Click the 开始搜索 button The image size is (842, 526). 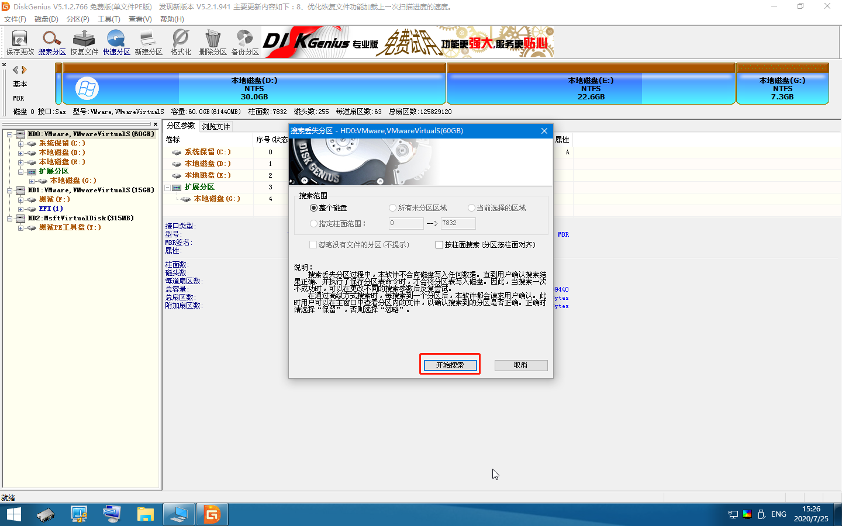450,365
